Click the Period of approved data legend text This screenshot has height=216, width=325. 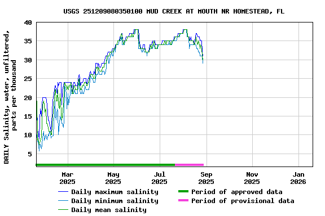point(237,192)
